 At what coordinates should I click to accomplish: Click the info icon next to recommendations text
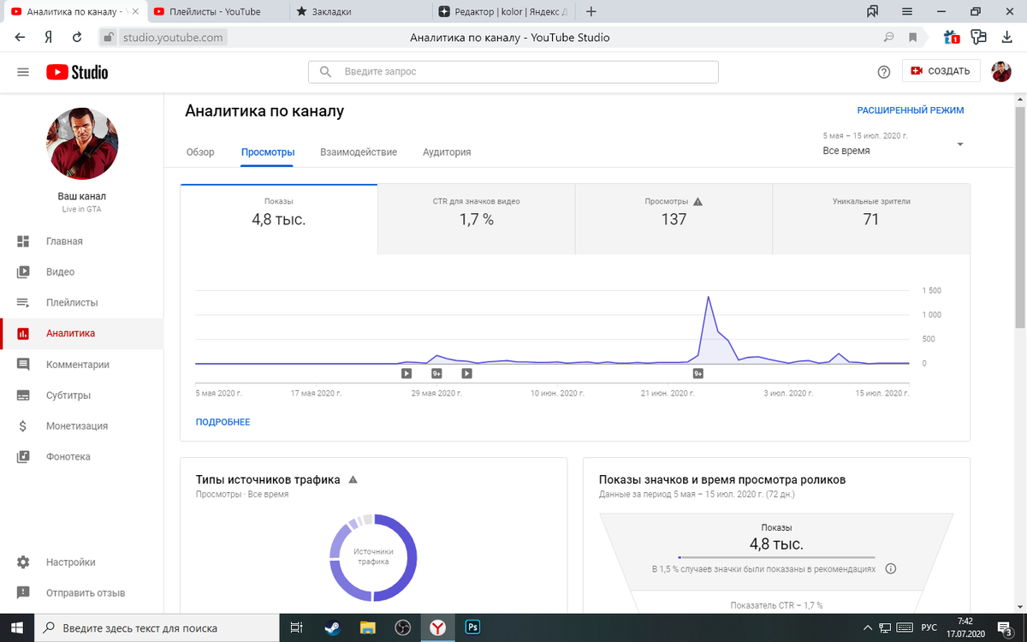(x=890, y=568)
